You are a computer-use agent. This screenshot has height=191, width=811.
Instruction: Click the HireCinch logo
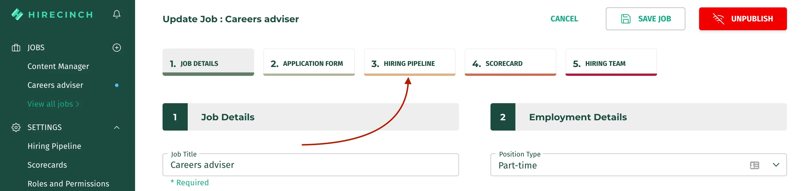[x=52, y=15]
